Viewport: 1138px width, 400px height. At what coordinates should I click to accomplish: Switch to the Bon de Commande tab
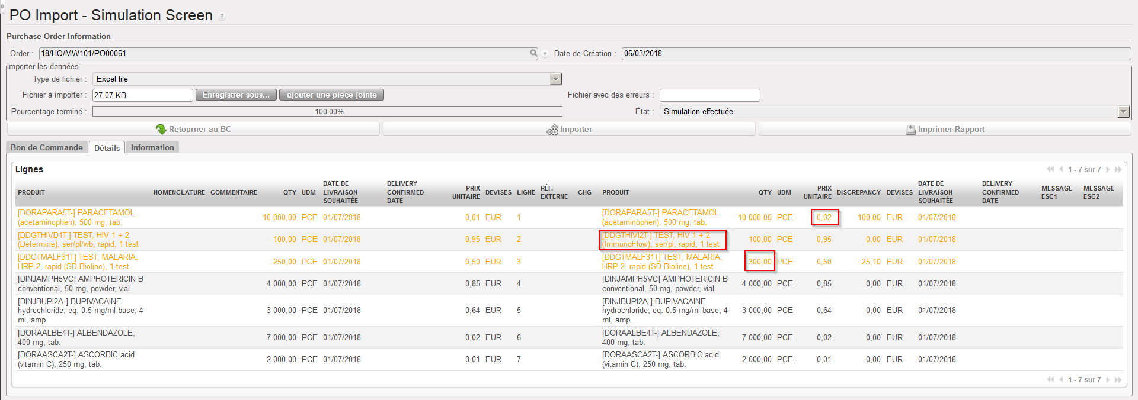point(47,147)
